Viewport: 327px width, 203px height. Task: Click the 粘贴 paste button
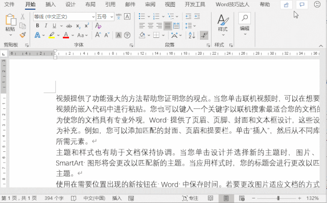(x=10, y=25)
